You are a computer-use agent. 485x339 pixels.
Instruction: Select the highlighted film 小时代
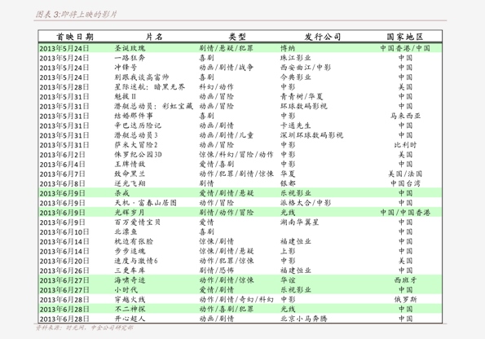pyautogui.click(x=126, y=290)
